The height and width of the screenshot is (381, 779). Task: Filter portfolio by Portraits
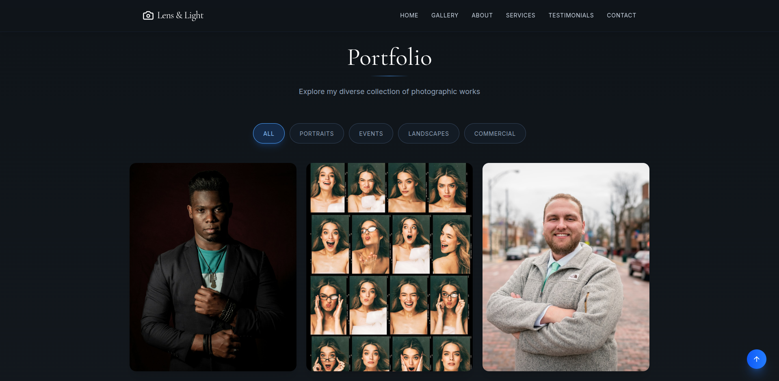[x=317, y=133]
